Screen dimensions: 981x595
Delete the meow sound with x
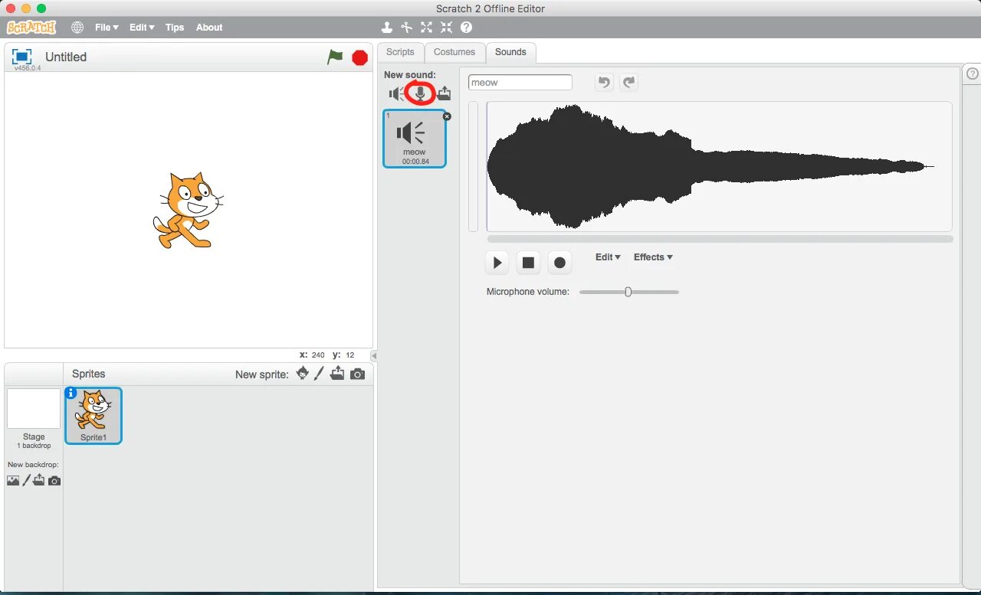447,116
